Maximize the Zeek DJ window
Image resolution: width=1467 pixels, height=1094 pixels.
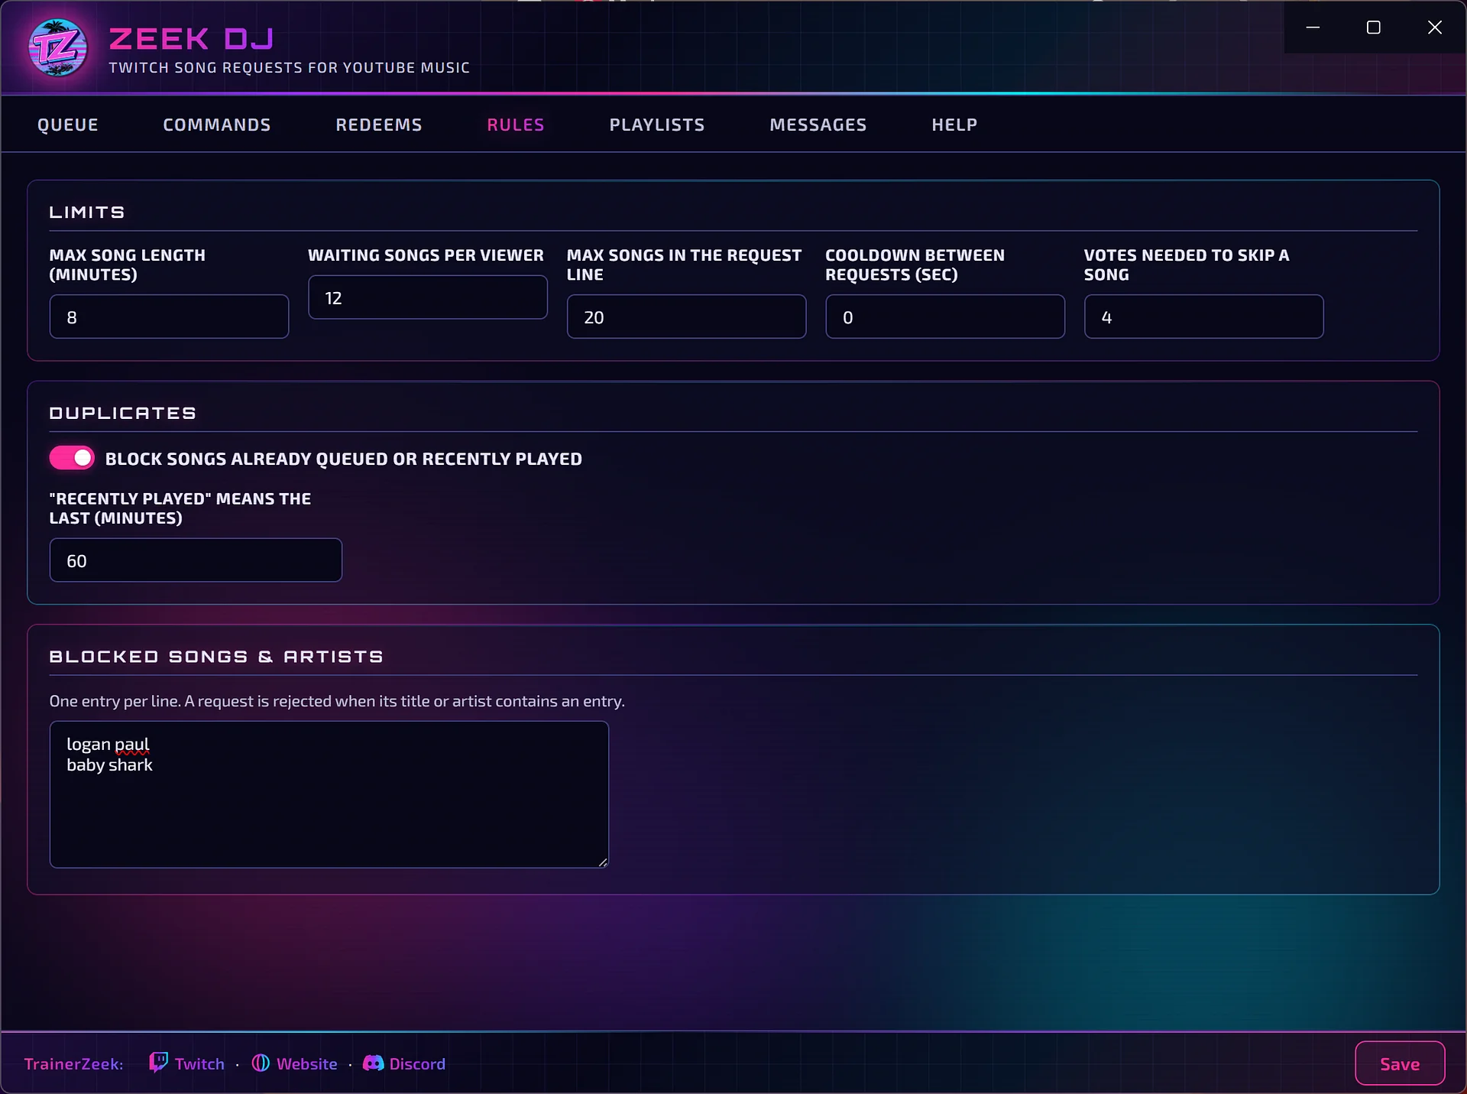coord(1373,28)
